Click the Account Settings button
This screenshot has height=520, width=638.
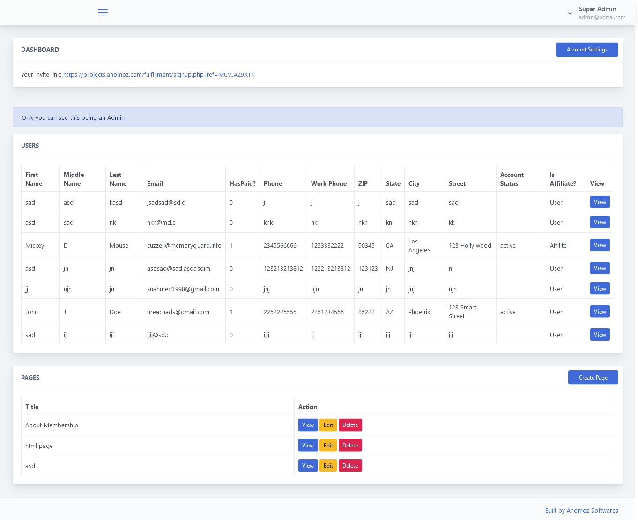(586, 50)
